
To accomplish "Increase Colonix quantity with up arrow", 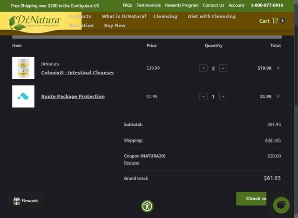I will pyautogui.click(x=223, y=68).
